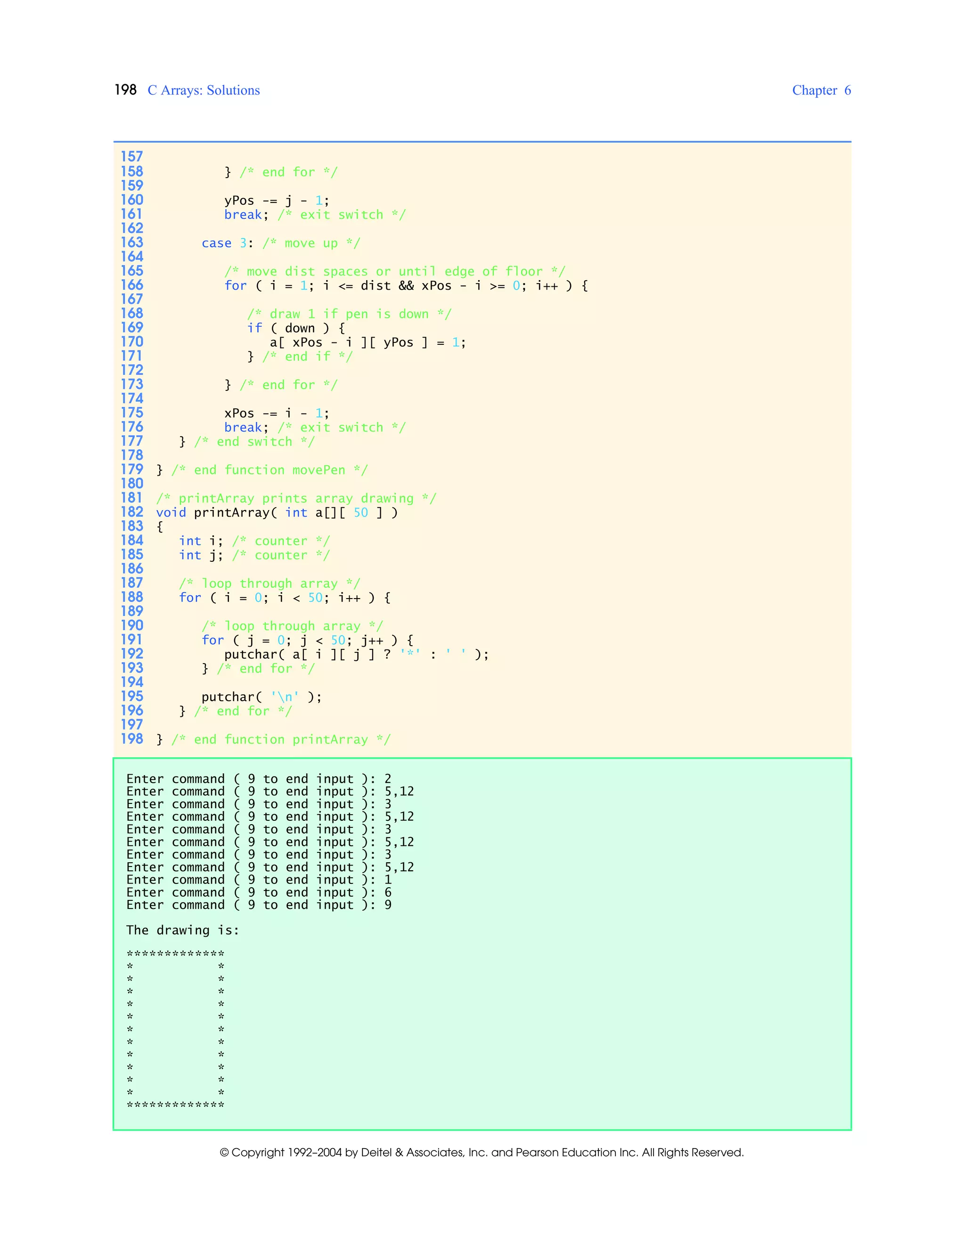Click line number 198 in code listing

coord(131,739)
